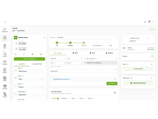Open the Tasks history tab
The image size is (158, 119).
(82, 98)
